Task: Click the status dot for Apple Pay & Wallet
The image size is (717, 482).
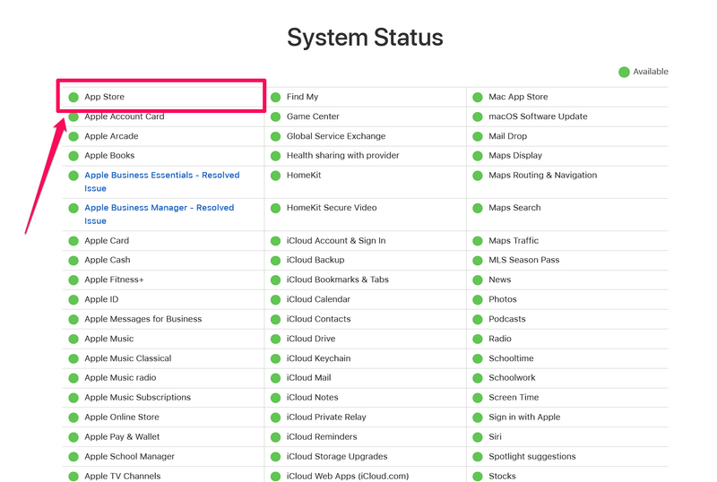Action: tap(73, 437)
